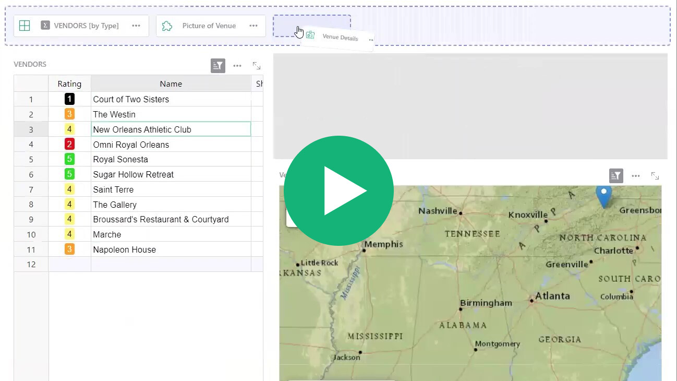Viewport: 677px width, 381px height.
Task: Click the sigma summary icon beside VENDORS [by Type]
Action: (45, 26)
